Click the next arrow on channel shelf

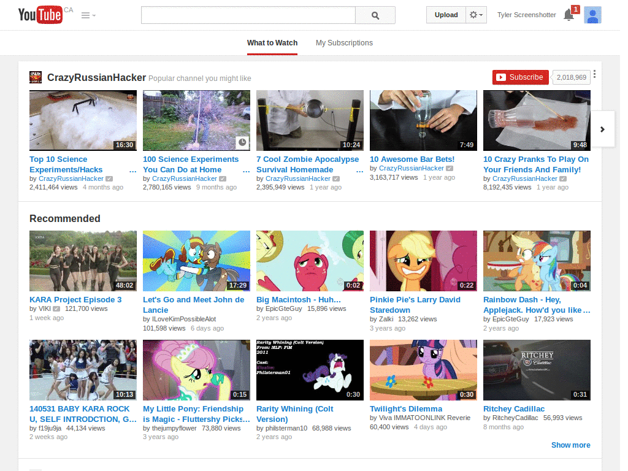click(x=602, y=129)
